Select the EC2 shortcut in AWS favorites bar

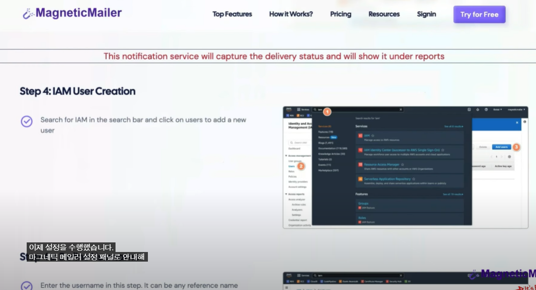click(300, 115)
